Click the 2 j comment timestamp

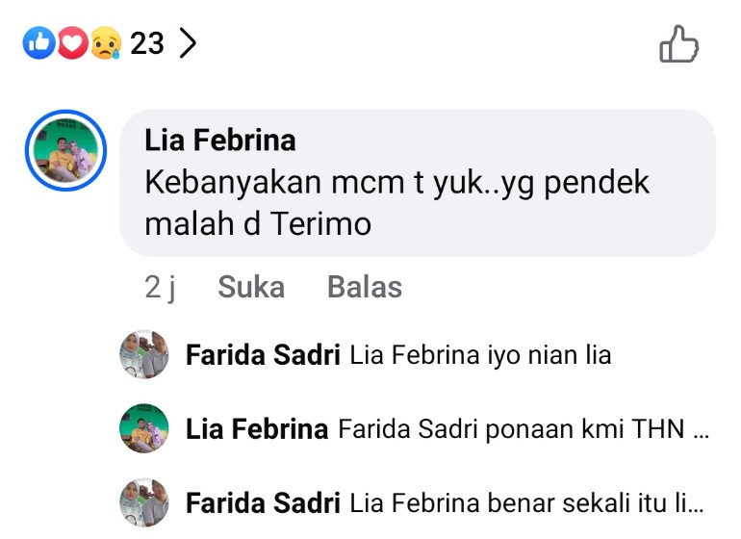pyautogui.click(x=160, y=287)
